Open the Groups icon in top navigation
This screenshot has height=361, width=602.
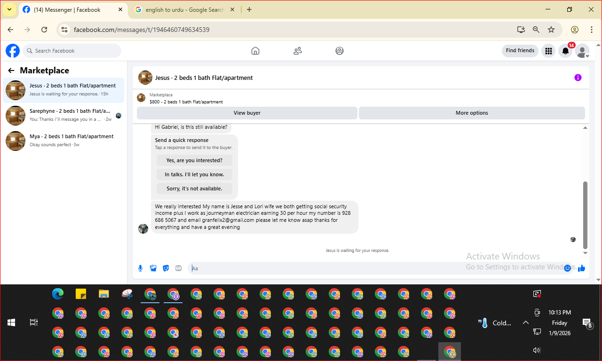coord(340,51)
